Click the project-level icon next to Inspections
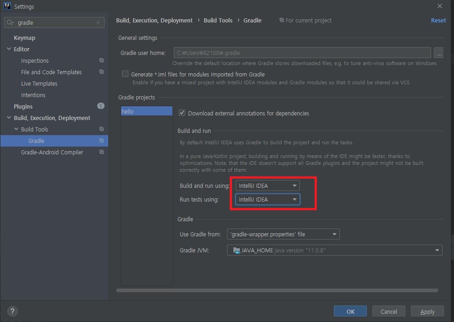 click(x=102, y=60)
